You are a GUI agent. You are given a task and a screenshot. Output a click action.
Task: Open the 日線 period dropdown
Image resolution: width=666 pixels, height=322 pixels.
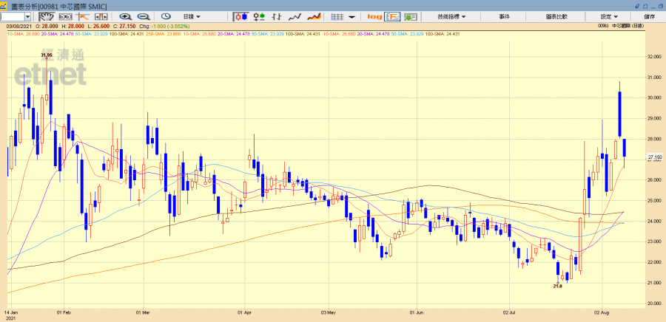pos(192,16)
